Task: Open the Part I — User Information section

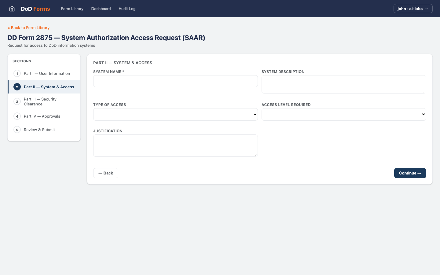Action: [46, 73]
